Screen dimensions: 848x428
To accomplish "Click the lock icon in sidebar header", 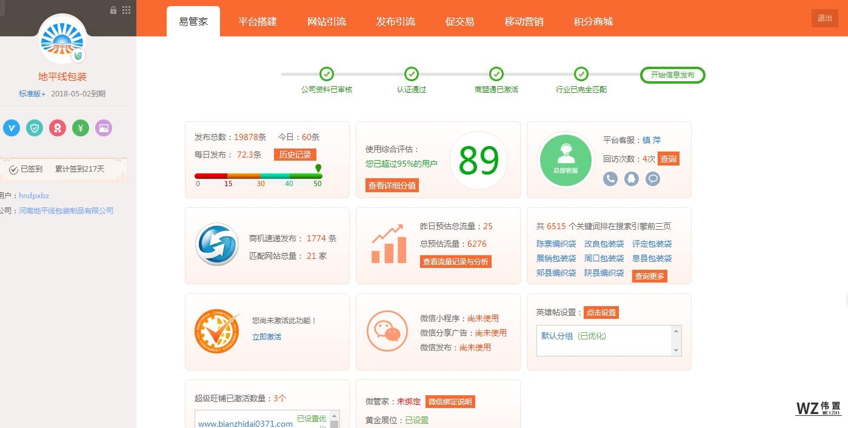I will (x=113, y=10).
